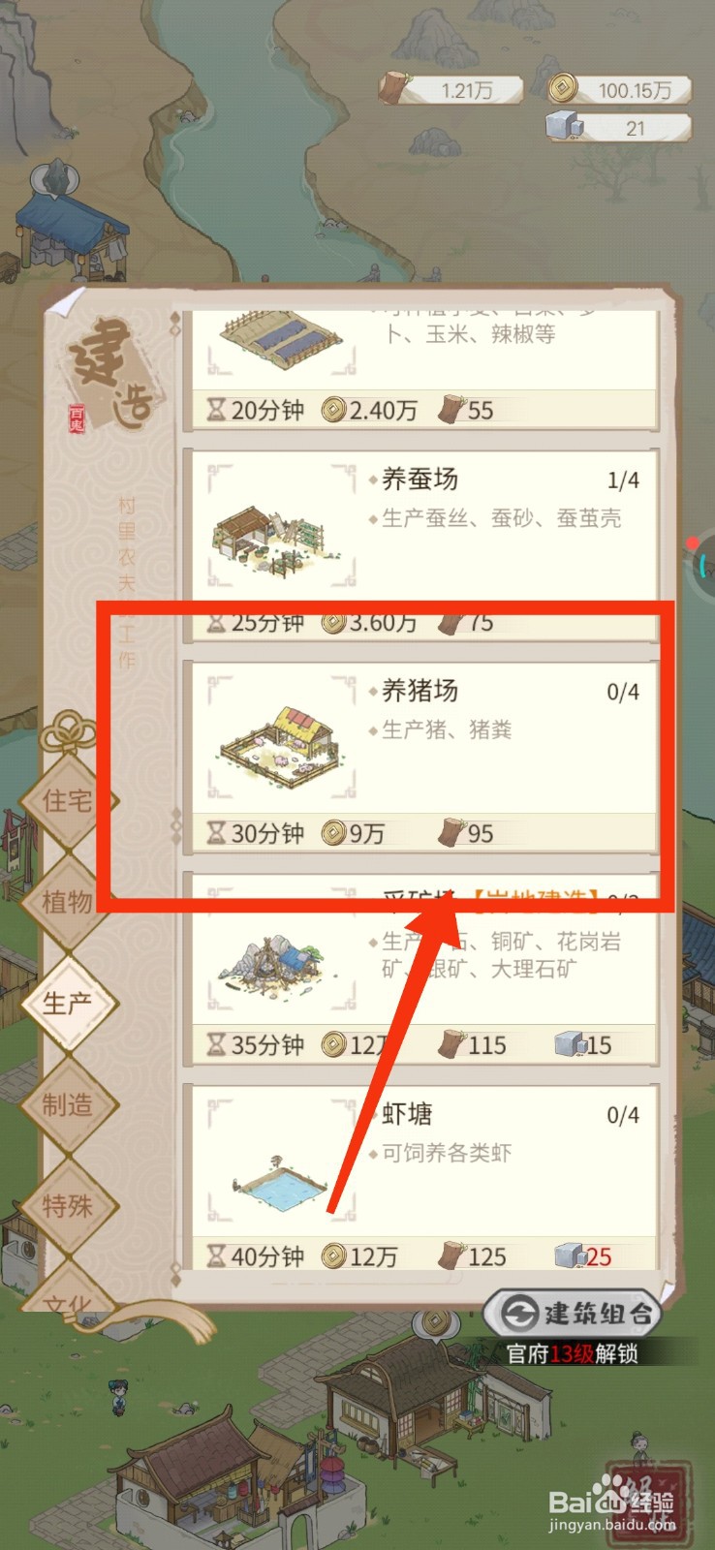Open the 文化 culture tab
The height and width of the screenshot is (1550, 715).
coord(68,1293)
